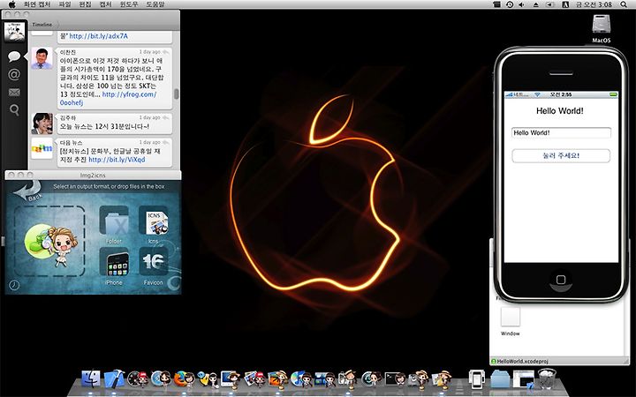This screenshot has width=636, height=397.
Task: Click the reply arrow on 다음 뉴스 tweet
Action: [x=166, y=142]
